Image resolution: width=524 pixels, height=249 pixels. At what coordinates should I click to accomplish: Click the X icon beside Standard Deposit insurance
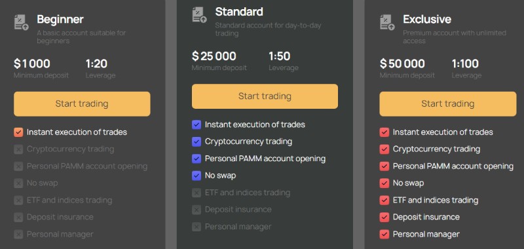pos(196,210)
